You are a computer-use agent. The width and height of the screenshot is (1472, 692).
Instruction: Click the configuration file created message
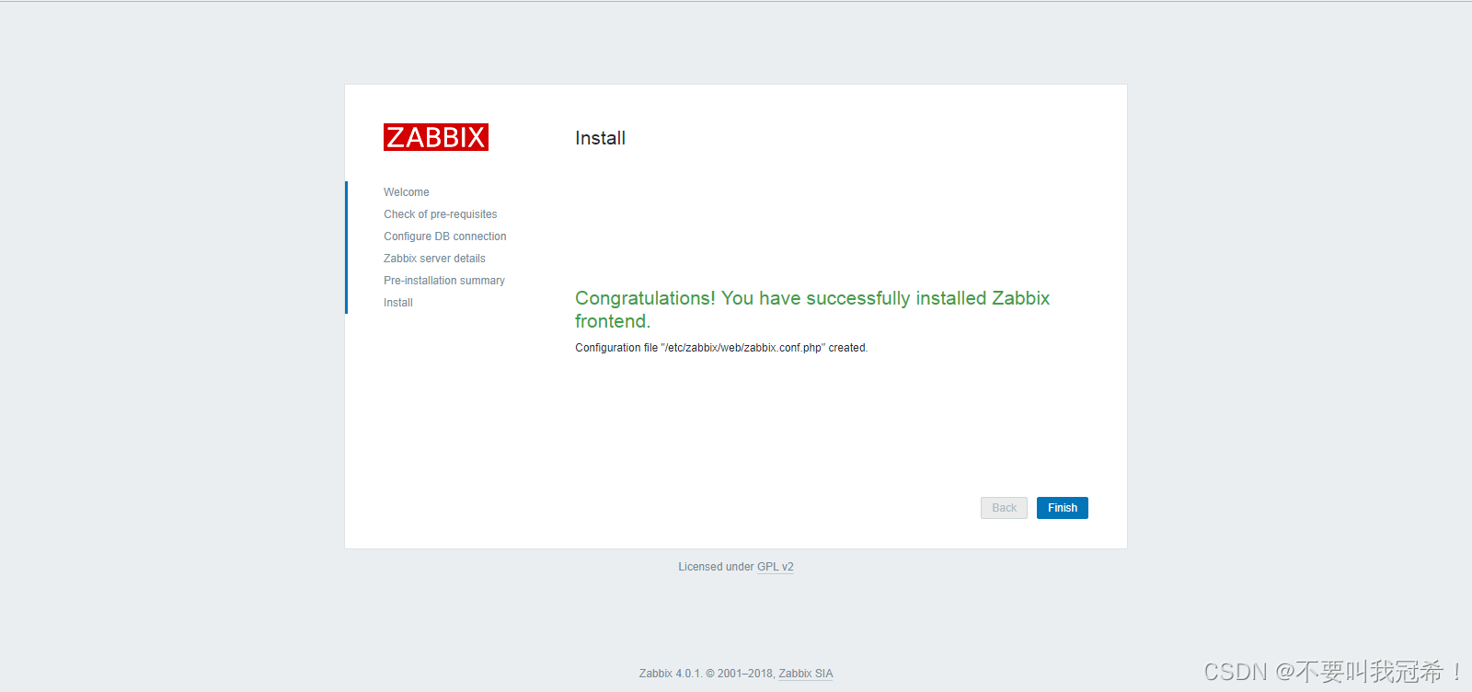click(x=721, y=348)
